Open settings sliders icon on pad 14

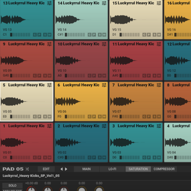point(104,3)
